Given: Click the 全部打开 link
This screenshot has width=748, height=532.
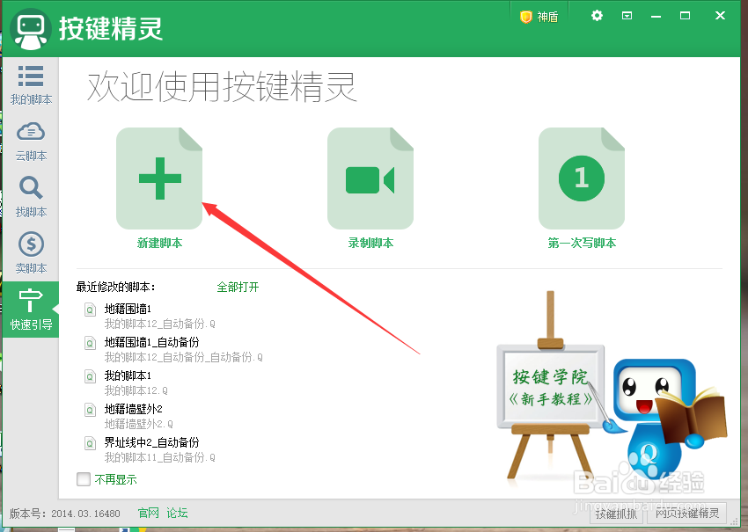Looking at the screenshot, I should [238, 287].
